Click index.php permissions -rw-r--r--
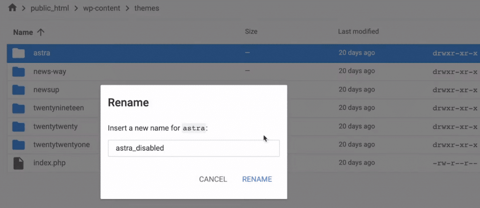 click(455, 163)
